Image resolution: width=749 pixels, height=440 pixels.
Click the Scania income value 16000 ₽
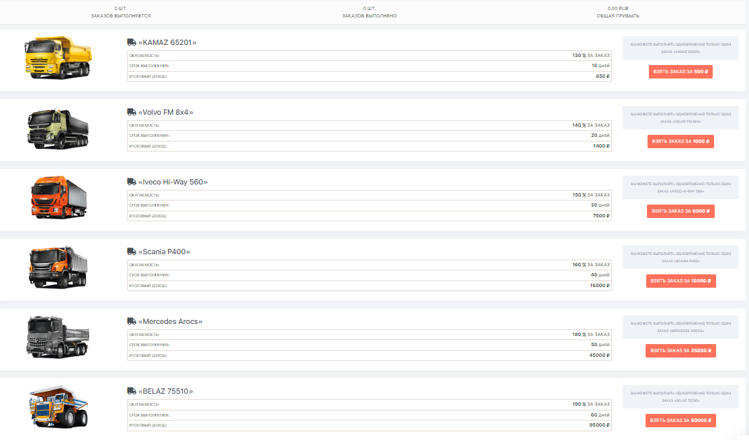click(x=600, y=286)
